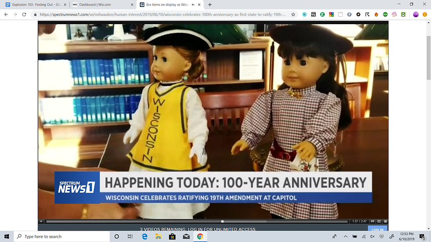Image resolution: width=431 pixels, height=242 pixels.
Task: Close the Explosion 103 tab
Action: tap(65, 5)
